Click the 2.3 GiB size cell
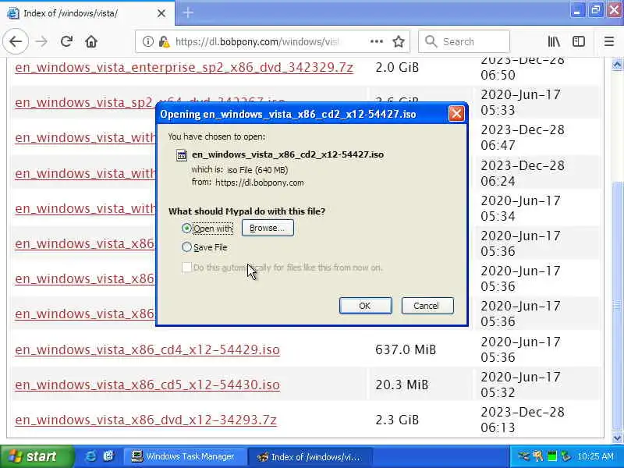Screen dimensions: 624x468 [x=397, y=420]
